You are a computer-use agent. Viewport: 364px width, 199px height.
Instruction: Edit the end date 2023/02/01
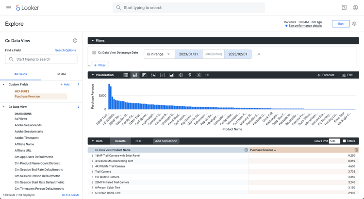click(x=238, y=54)
